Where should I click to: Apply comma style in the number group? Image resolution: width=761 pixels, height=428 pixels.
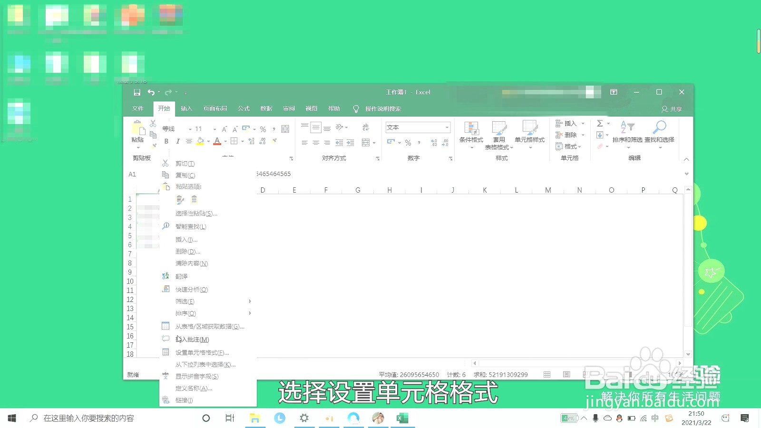pos(419,143)
